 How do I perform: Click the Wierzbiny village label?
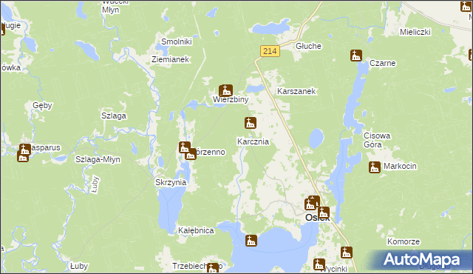[x=231, y=99]
